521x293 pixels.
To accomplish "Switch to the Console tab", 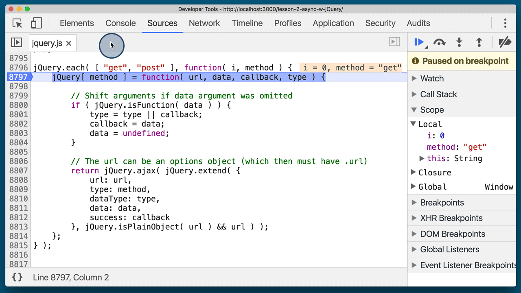I will click(120, 23).
